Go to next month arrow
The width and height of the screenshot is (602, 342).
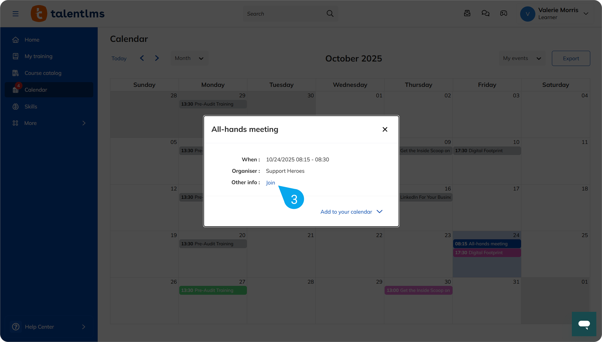coord(157,58)
